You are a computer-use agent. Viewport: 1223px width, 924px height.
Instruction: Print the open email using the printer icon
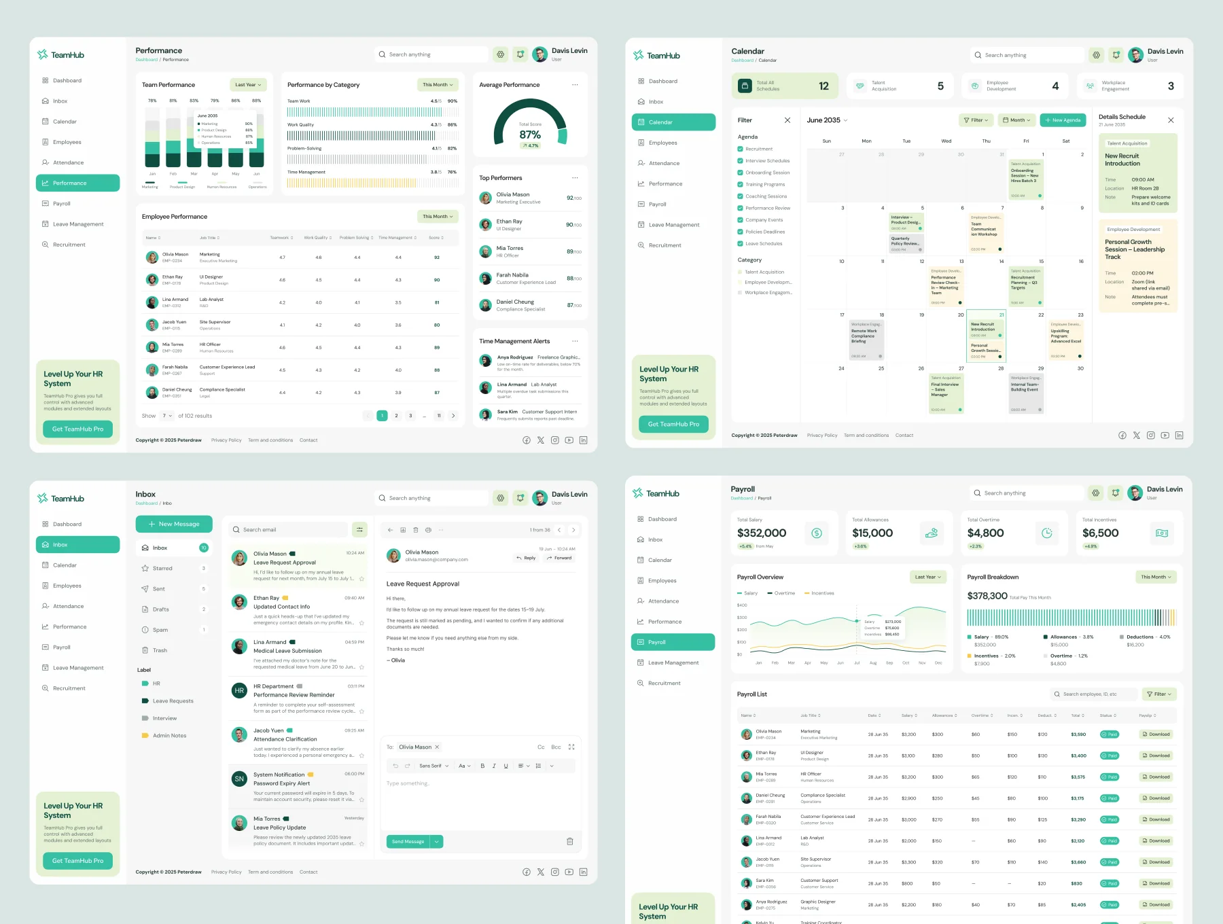[x=428, y=530]
